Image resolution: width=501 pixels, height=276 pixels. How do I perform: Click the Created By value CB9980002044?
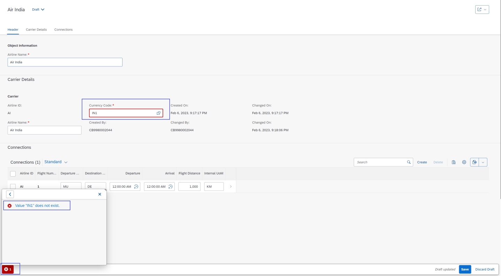point(101,130)
